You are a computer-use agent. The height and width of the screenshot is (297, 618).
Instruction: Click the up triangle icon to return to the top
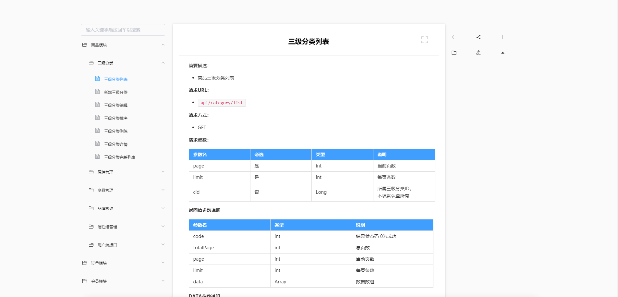click(x=503, y=53)
